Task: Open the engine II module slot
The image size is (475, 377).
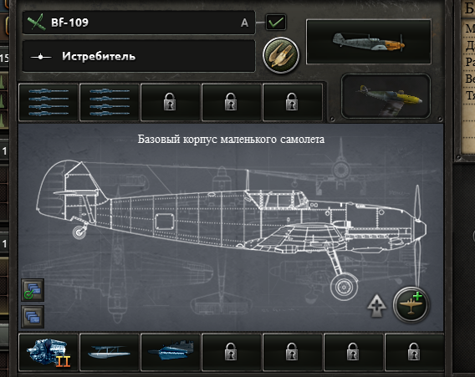Action: point(49,353)
